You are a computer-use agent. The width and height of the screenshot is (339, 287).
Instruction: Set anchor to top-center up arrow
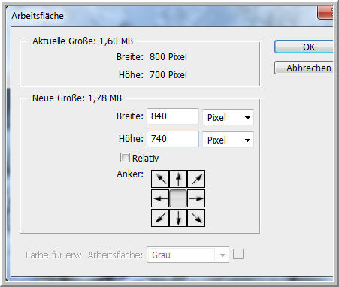click(x=178, y=179)
